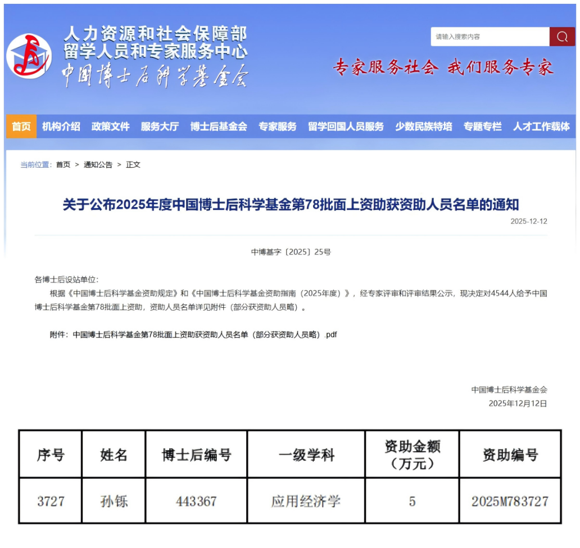Open the 首页 navigation tab
The width and height of the screenshot is (580, 548).
click(x=21, y=127)
